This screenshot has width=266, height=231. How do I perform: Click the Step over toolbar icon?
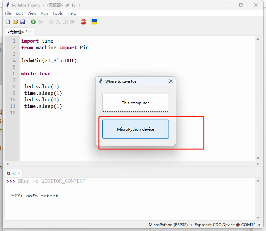[x=51, y=22]
